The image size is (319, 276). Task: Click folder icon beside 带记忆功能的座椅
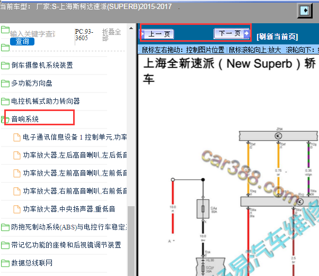point(5,245)
